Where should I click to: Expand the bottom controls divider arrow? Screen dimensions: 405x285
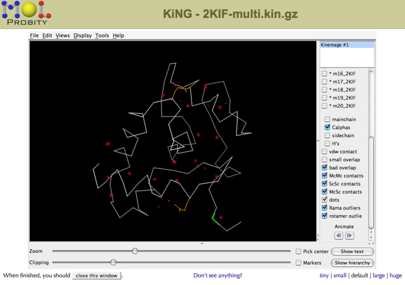(x=202, y=243)
